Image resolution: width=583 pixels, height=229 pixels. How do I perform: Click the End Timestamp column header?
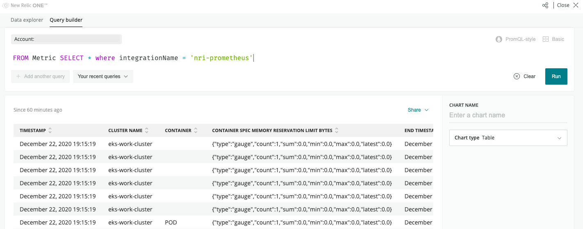point(419,130)
